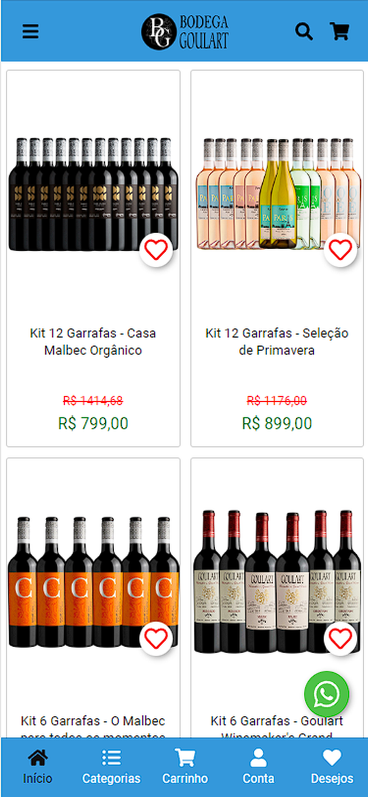Image resolution: width=368 pixels, height=797 pixels.
Task: Tap the Desejos heart icon in bottom bar
Action: 332,757
